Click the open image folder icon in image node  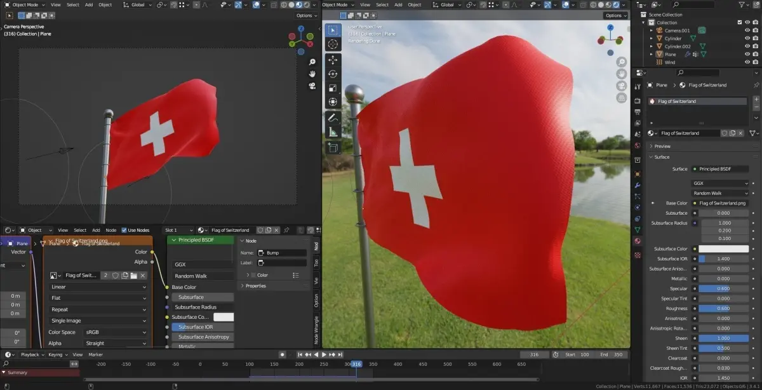click(134, 276)
